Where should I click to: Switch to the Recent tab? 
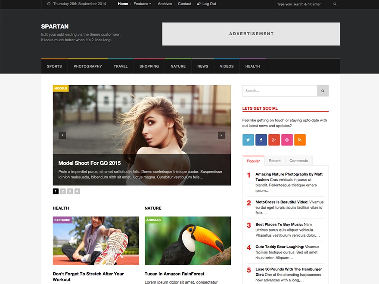(275, 161)
